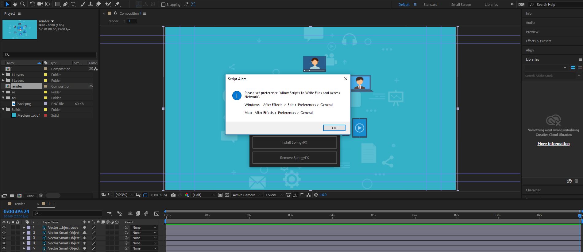Click Reset Exposure icon in viewer
The height and width of the screenshot is (252, 583).
[316, 195]
